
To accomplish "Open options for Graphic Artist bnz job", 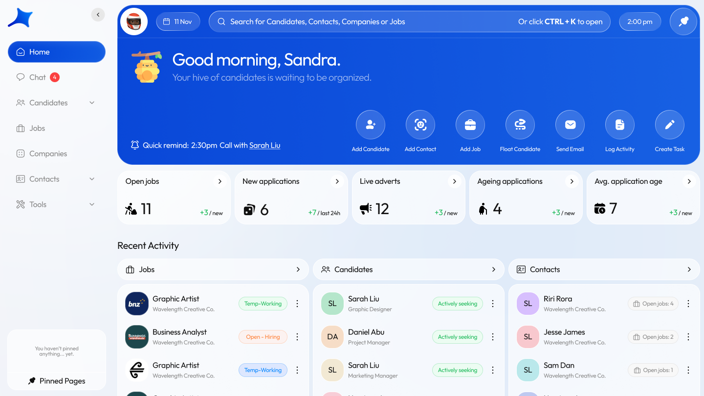I will click(297, 304).
